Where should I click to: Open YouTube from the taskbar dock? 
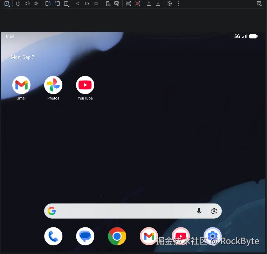click(181, 236)
